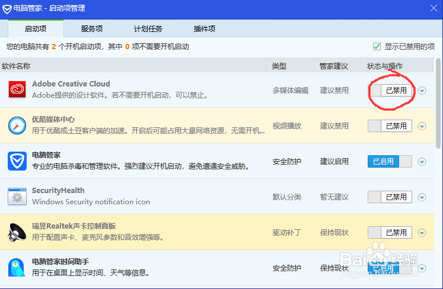Click the 电脑管家 shield icon in list

tap(17, 161)
